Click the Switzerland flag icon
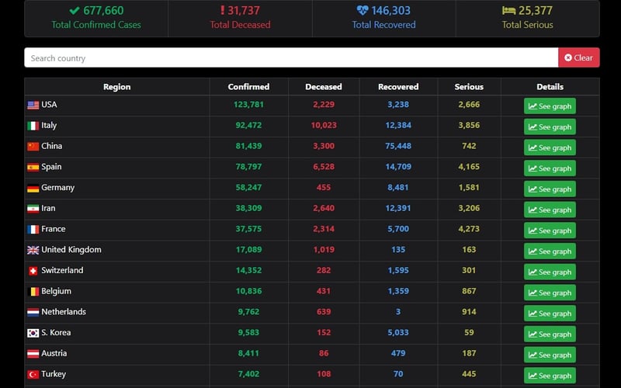The height and width of the screenshot is (388, 621). (x=33, y=271)
